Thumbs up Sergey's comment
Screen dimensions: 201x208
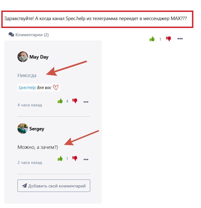point(60,159)
